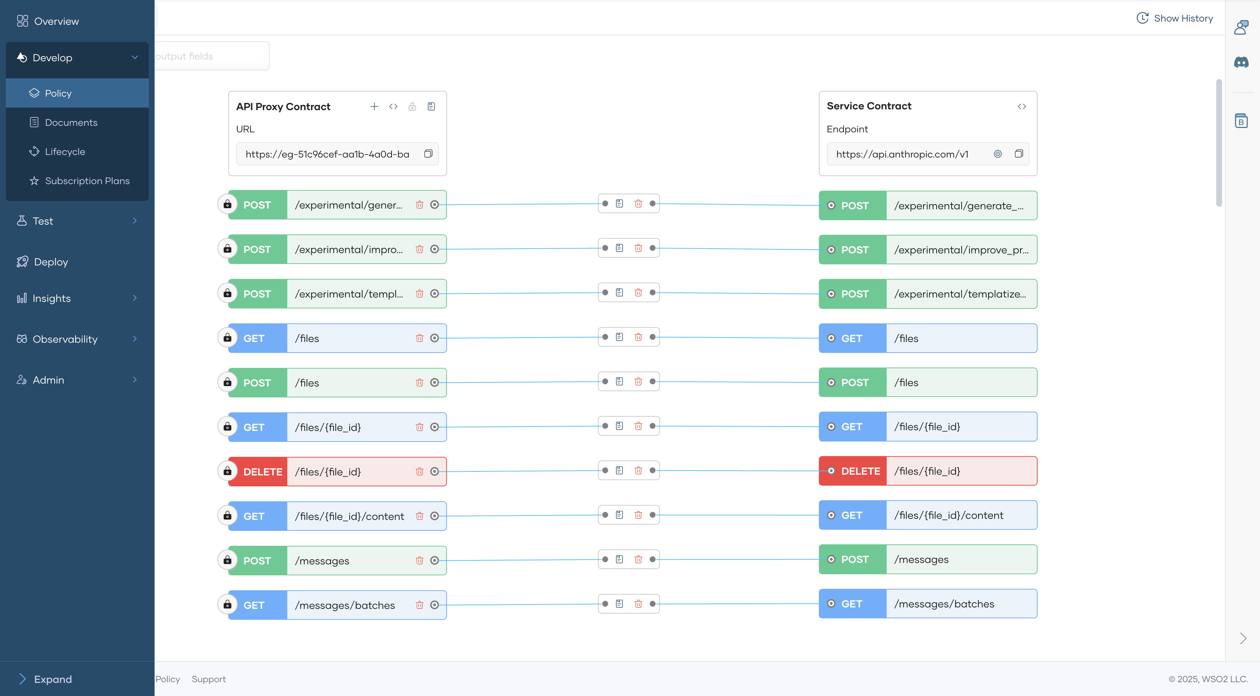Open the Discord icon in right sidebar
This screenshot has width=1260, height=696.
coord(1241,62)
